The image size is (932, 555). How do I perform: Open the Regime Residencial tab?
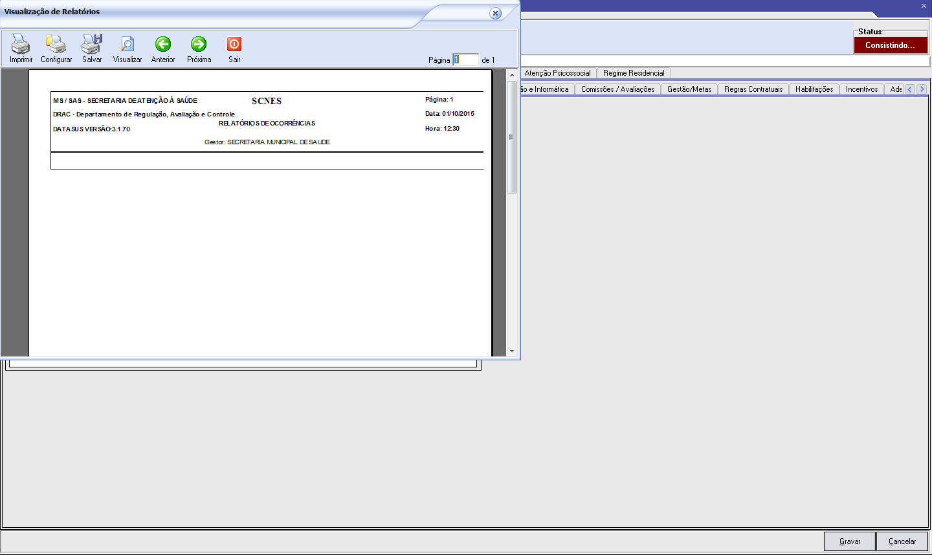(634, 73)
